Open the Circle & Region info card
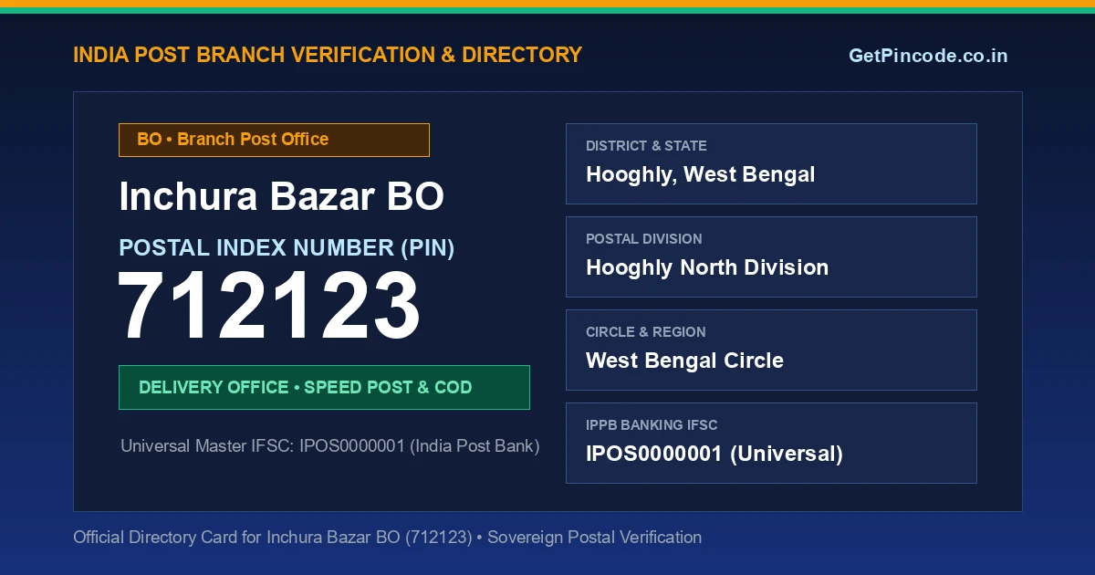This screenshot has height=575, width=1095. tap(771, 350)
